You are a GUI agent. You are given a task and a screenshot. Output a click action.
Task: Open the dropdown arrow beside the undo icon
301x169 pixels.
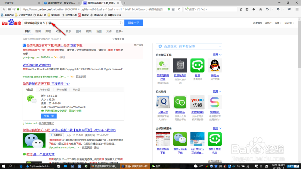272,9
